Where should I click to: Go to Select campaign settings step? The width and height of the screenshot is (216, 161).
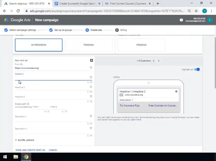20,30
